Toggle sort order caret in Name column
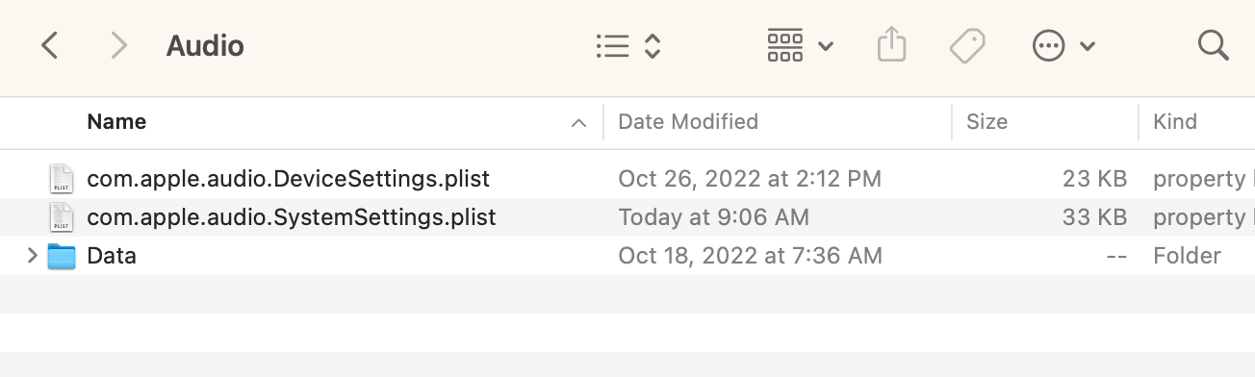The height and width of the screenshot is (377, 1255). [578, 122]
